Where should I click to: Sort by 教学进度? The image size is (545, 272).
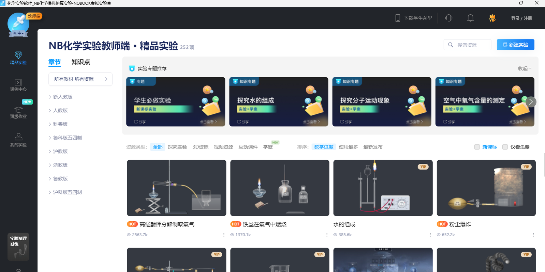coord(324,147)
